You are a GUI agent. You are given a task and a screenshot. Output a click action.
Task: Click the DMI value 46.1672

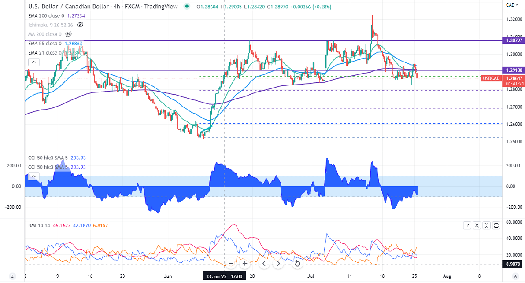(x=62, y=225)
